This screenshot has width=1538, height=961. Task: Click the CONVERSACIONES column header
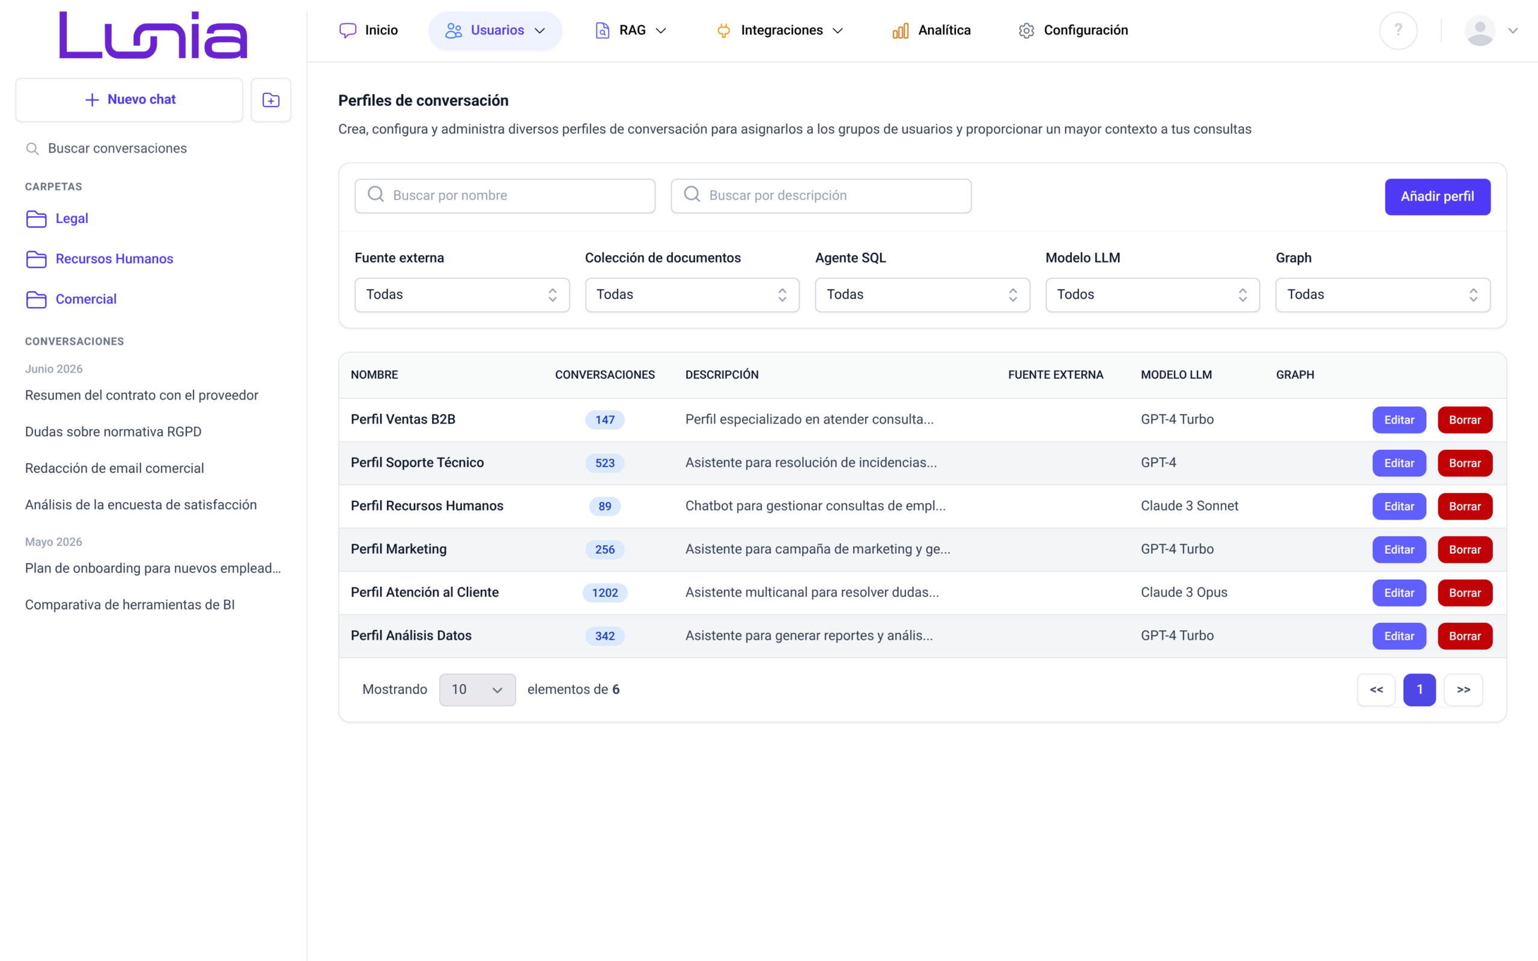click(x=605, y=375)
